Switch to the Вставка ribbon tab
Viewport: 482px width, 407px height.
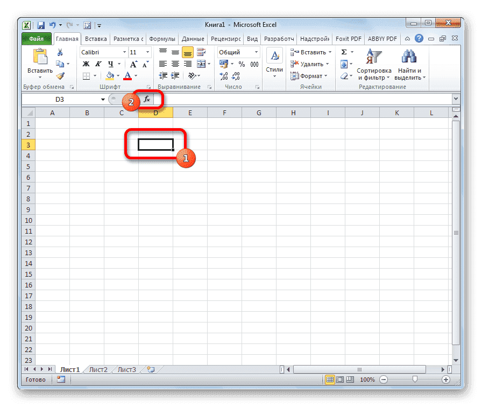click(95, 38)
